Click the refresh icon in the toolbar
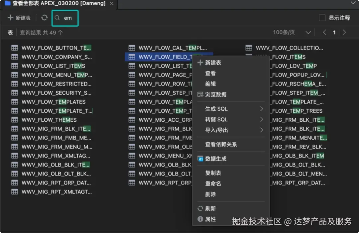This screenshot has width=359, height=233. click(45, 18)
